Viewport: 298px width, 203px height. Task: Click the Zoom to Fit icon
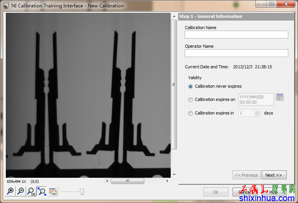[42, 191]
